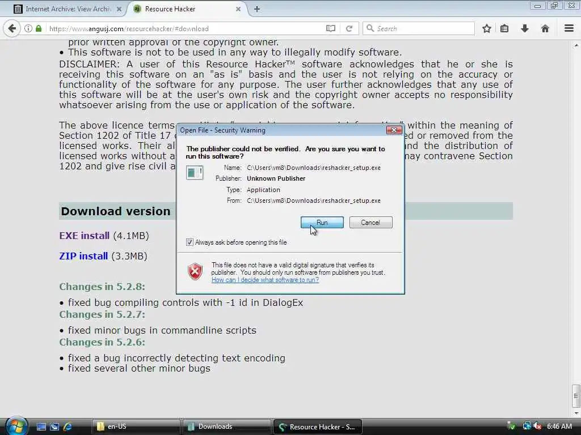Switch to en-US folder taskbar button
The width and height of the screenshot is (581, 435).
136,427
